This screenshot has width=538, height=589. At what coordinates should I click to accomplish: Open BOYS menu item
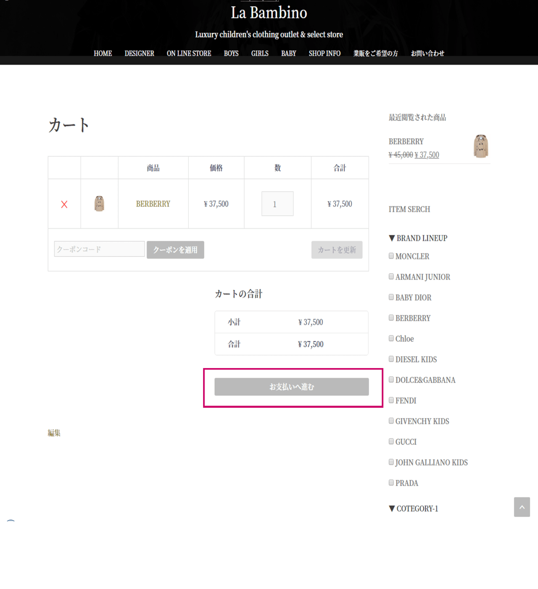(231, 53)
